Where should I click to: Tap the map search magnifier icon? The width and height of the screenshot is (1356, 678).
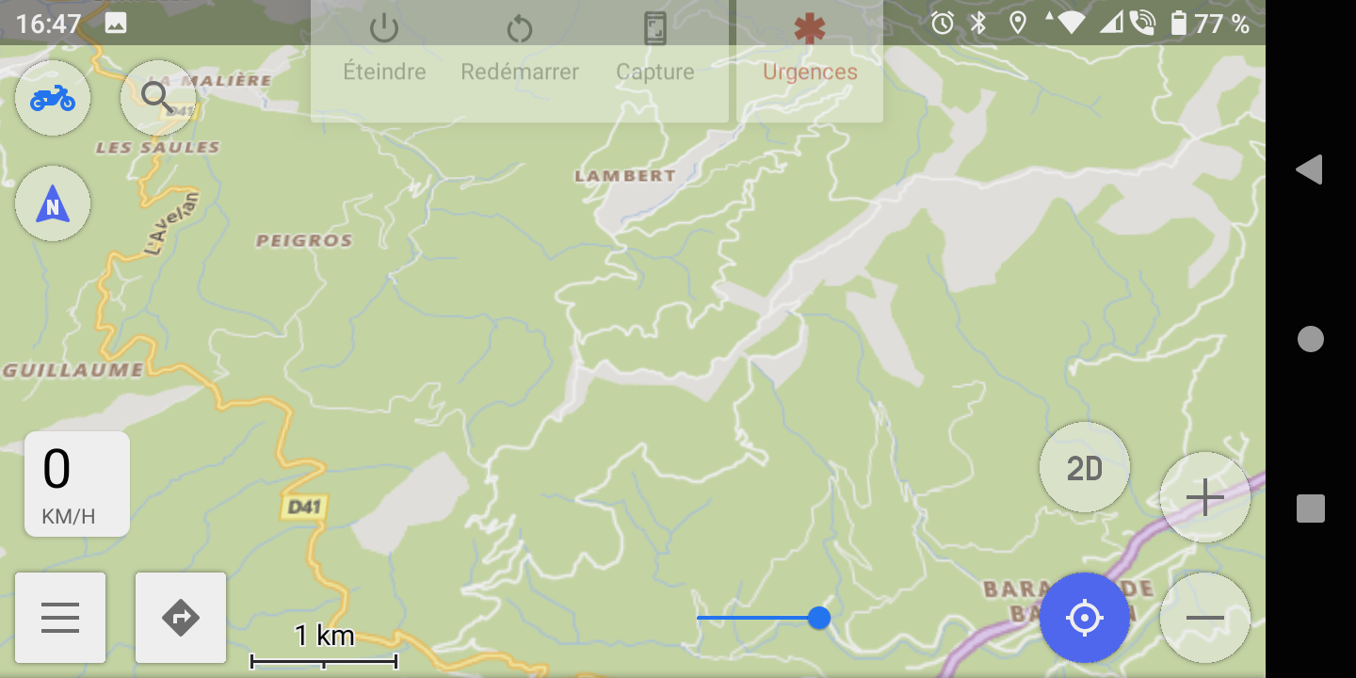(x=158, y=98)
